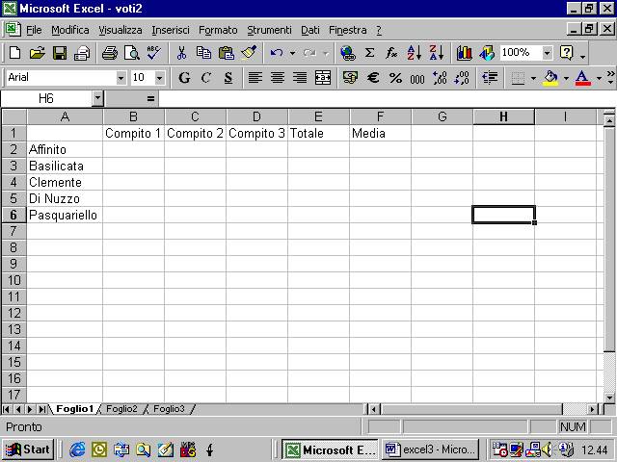Launch the Chart Wizard
617x462 pixels.
[465, 53]
